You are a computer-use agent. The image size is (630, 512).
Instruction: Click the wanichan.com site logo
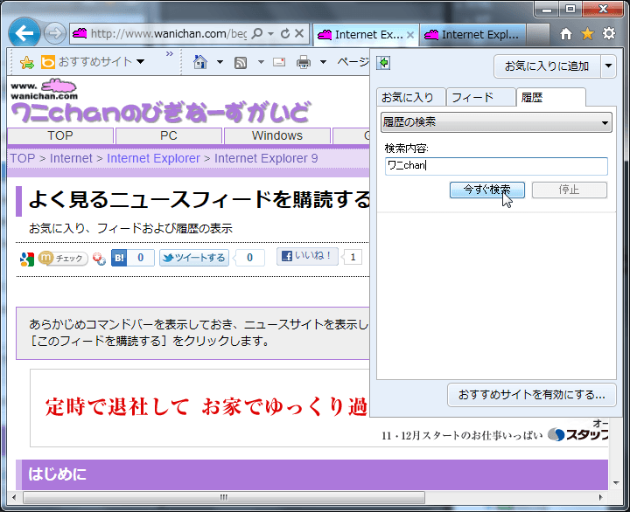coord(45,89)
